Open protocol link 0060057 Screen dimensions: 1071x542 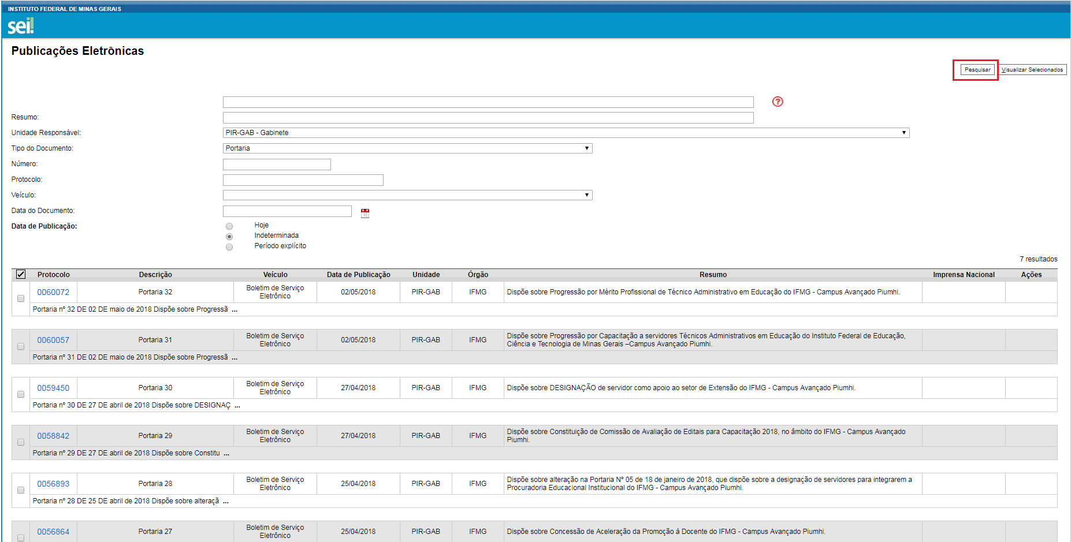pos(53,340)
